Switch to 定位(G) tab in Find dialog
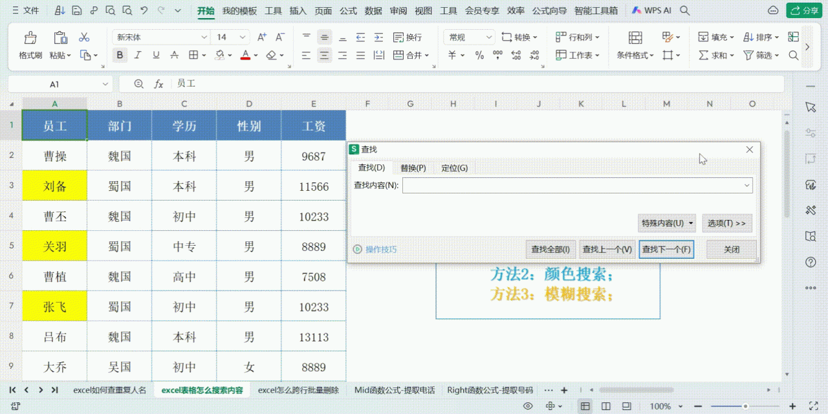Viewport: 828px width, 414px height. click(454, 168)
